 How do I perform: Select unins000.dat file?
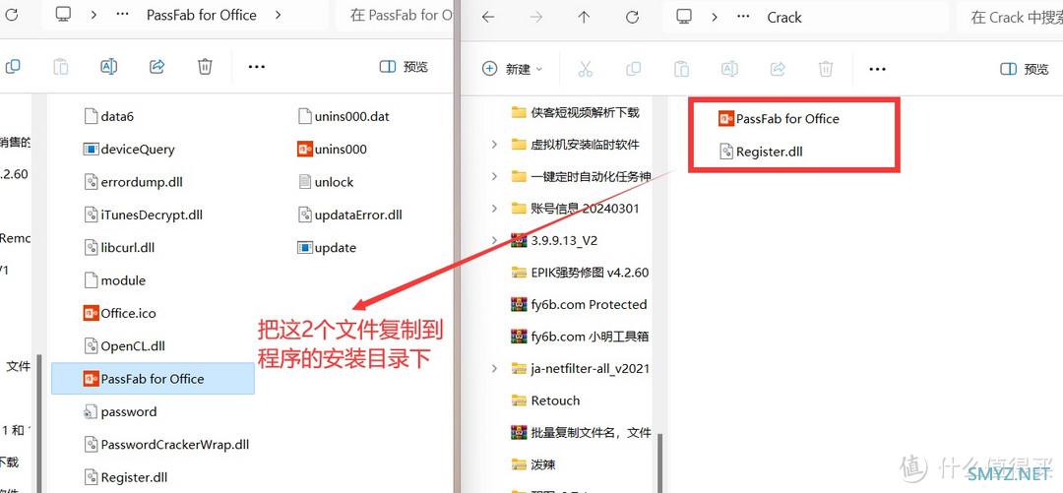[x=344, y=116]
